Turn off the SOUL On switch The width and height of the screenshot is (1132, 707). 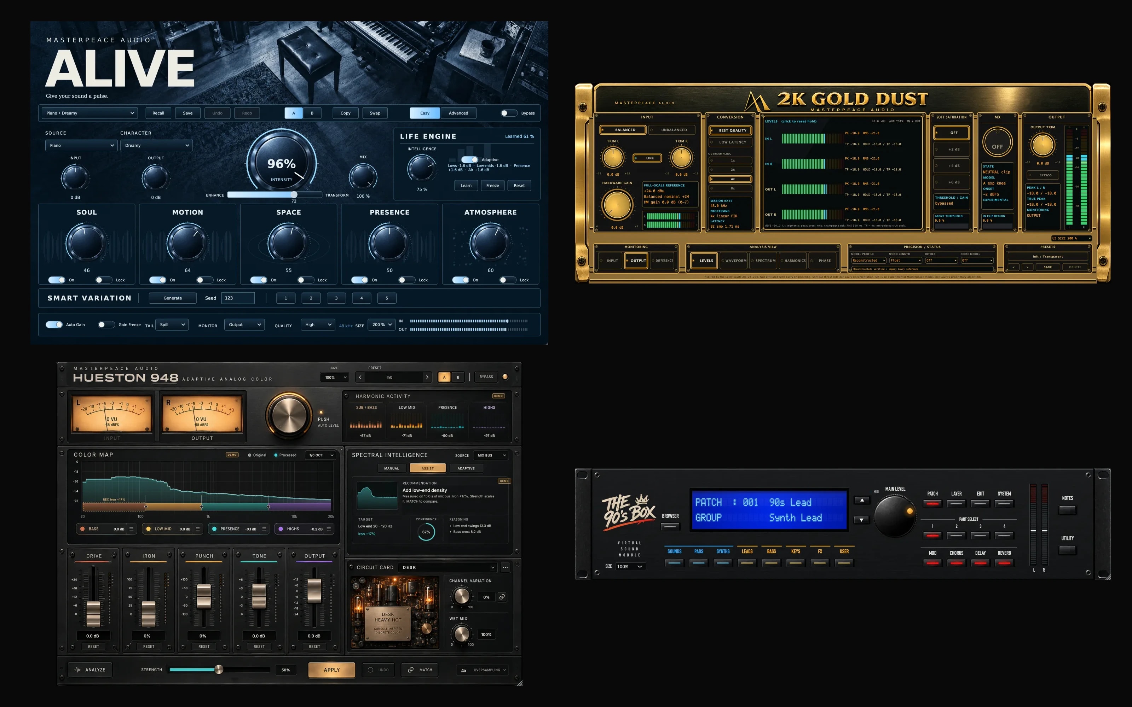coord(57,280)
